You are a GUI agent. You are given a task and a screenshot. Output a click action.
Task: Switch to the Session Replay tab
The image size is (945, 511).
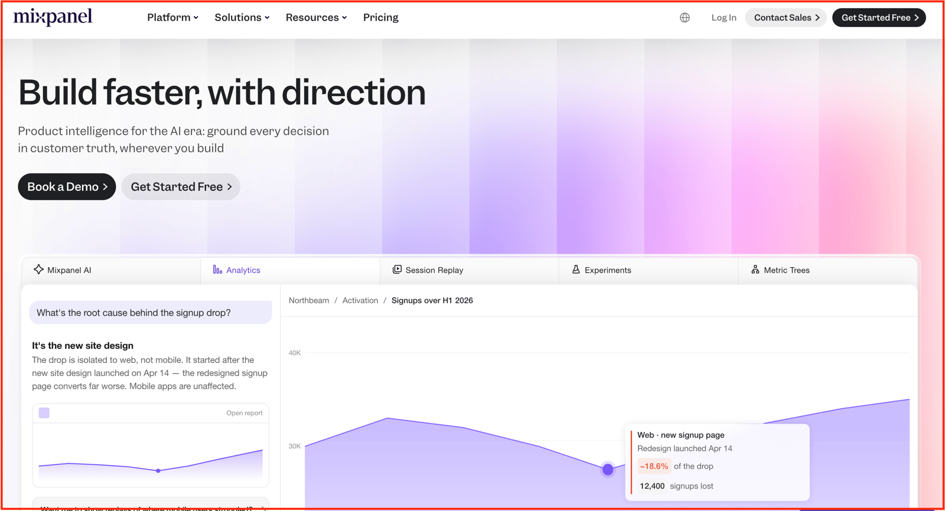tap(469, 270)
